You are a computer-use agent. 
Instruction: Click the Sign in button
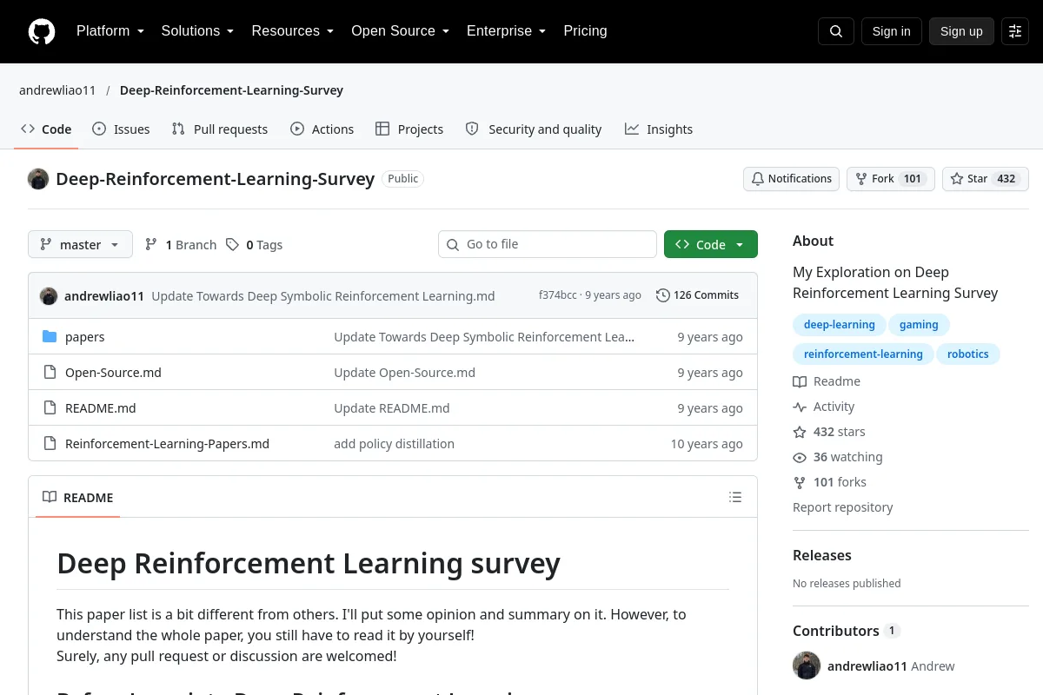891,31
